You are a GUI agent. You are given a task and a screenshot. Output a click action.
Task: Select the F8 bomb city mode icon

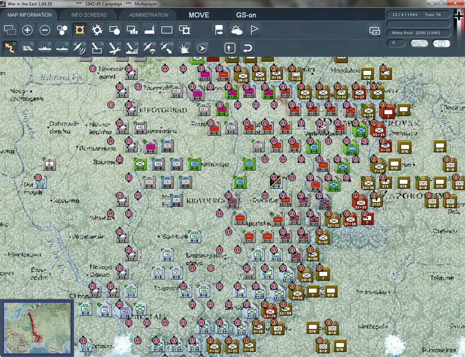pyautogui.click(x=132, y=48)
